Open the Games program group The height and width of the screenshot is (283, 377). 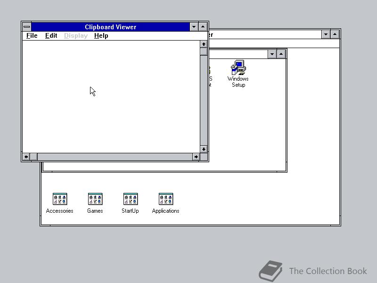(x=95, y=203)
